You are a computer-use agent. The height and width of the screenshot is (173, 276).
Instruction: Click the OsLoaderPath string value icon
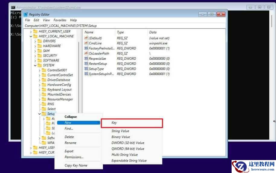click(86, 53)
